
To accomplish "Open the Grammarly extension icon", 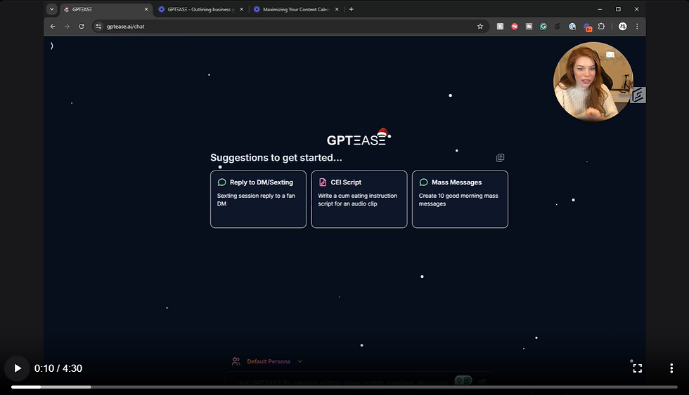I will [543, 26].
